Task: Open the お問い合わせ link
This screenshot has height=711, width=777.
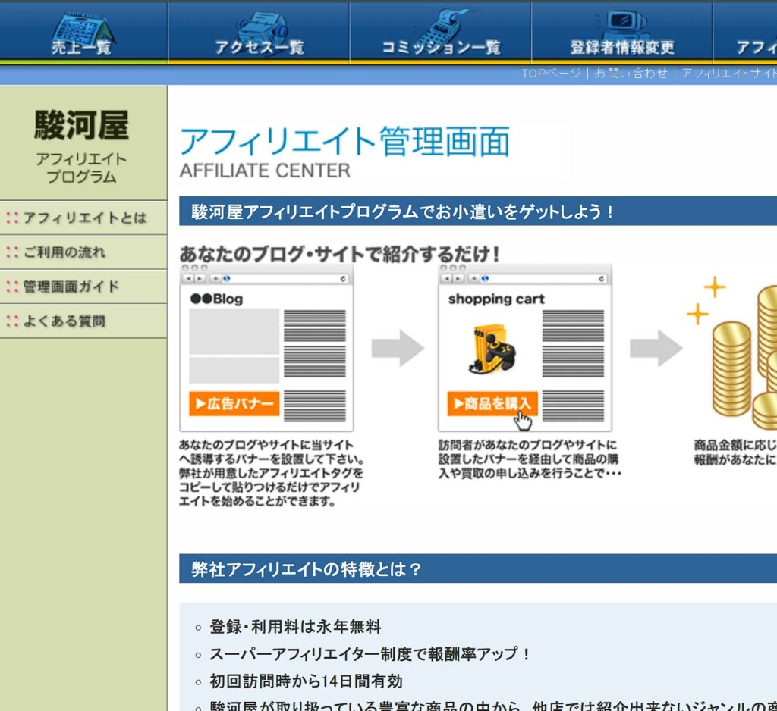Action: coord(631,74)
